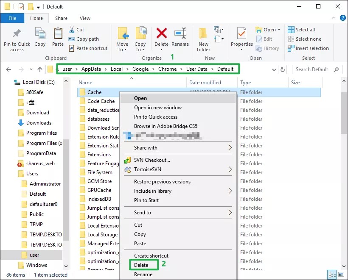Click the History ribbon button
Image resolution: width=348 pixels, height=280 pixels.
[267, 48]
